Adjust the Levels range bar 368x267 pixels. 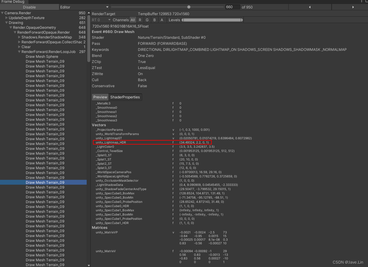[212, 20]
